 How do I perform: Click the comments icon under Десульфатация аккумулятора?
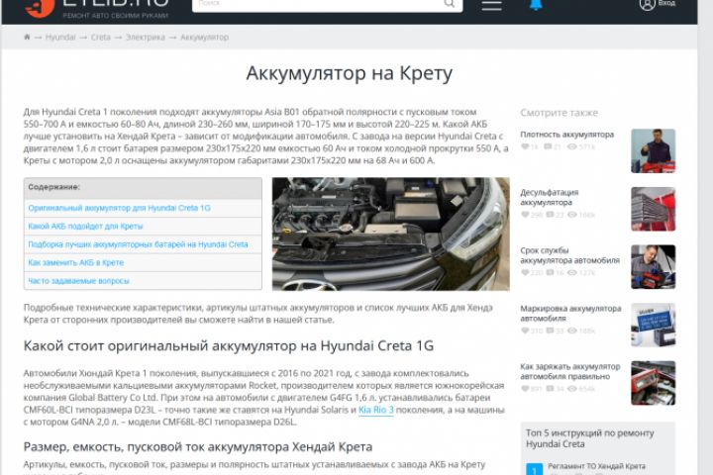pyautogui.click(x=550, y=214)
